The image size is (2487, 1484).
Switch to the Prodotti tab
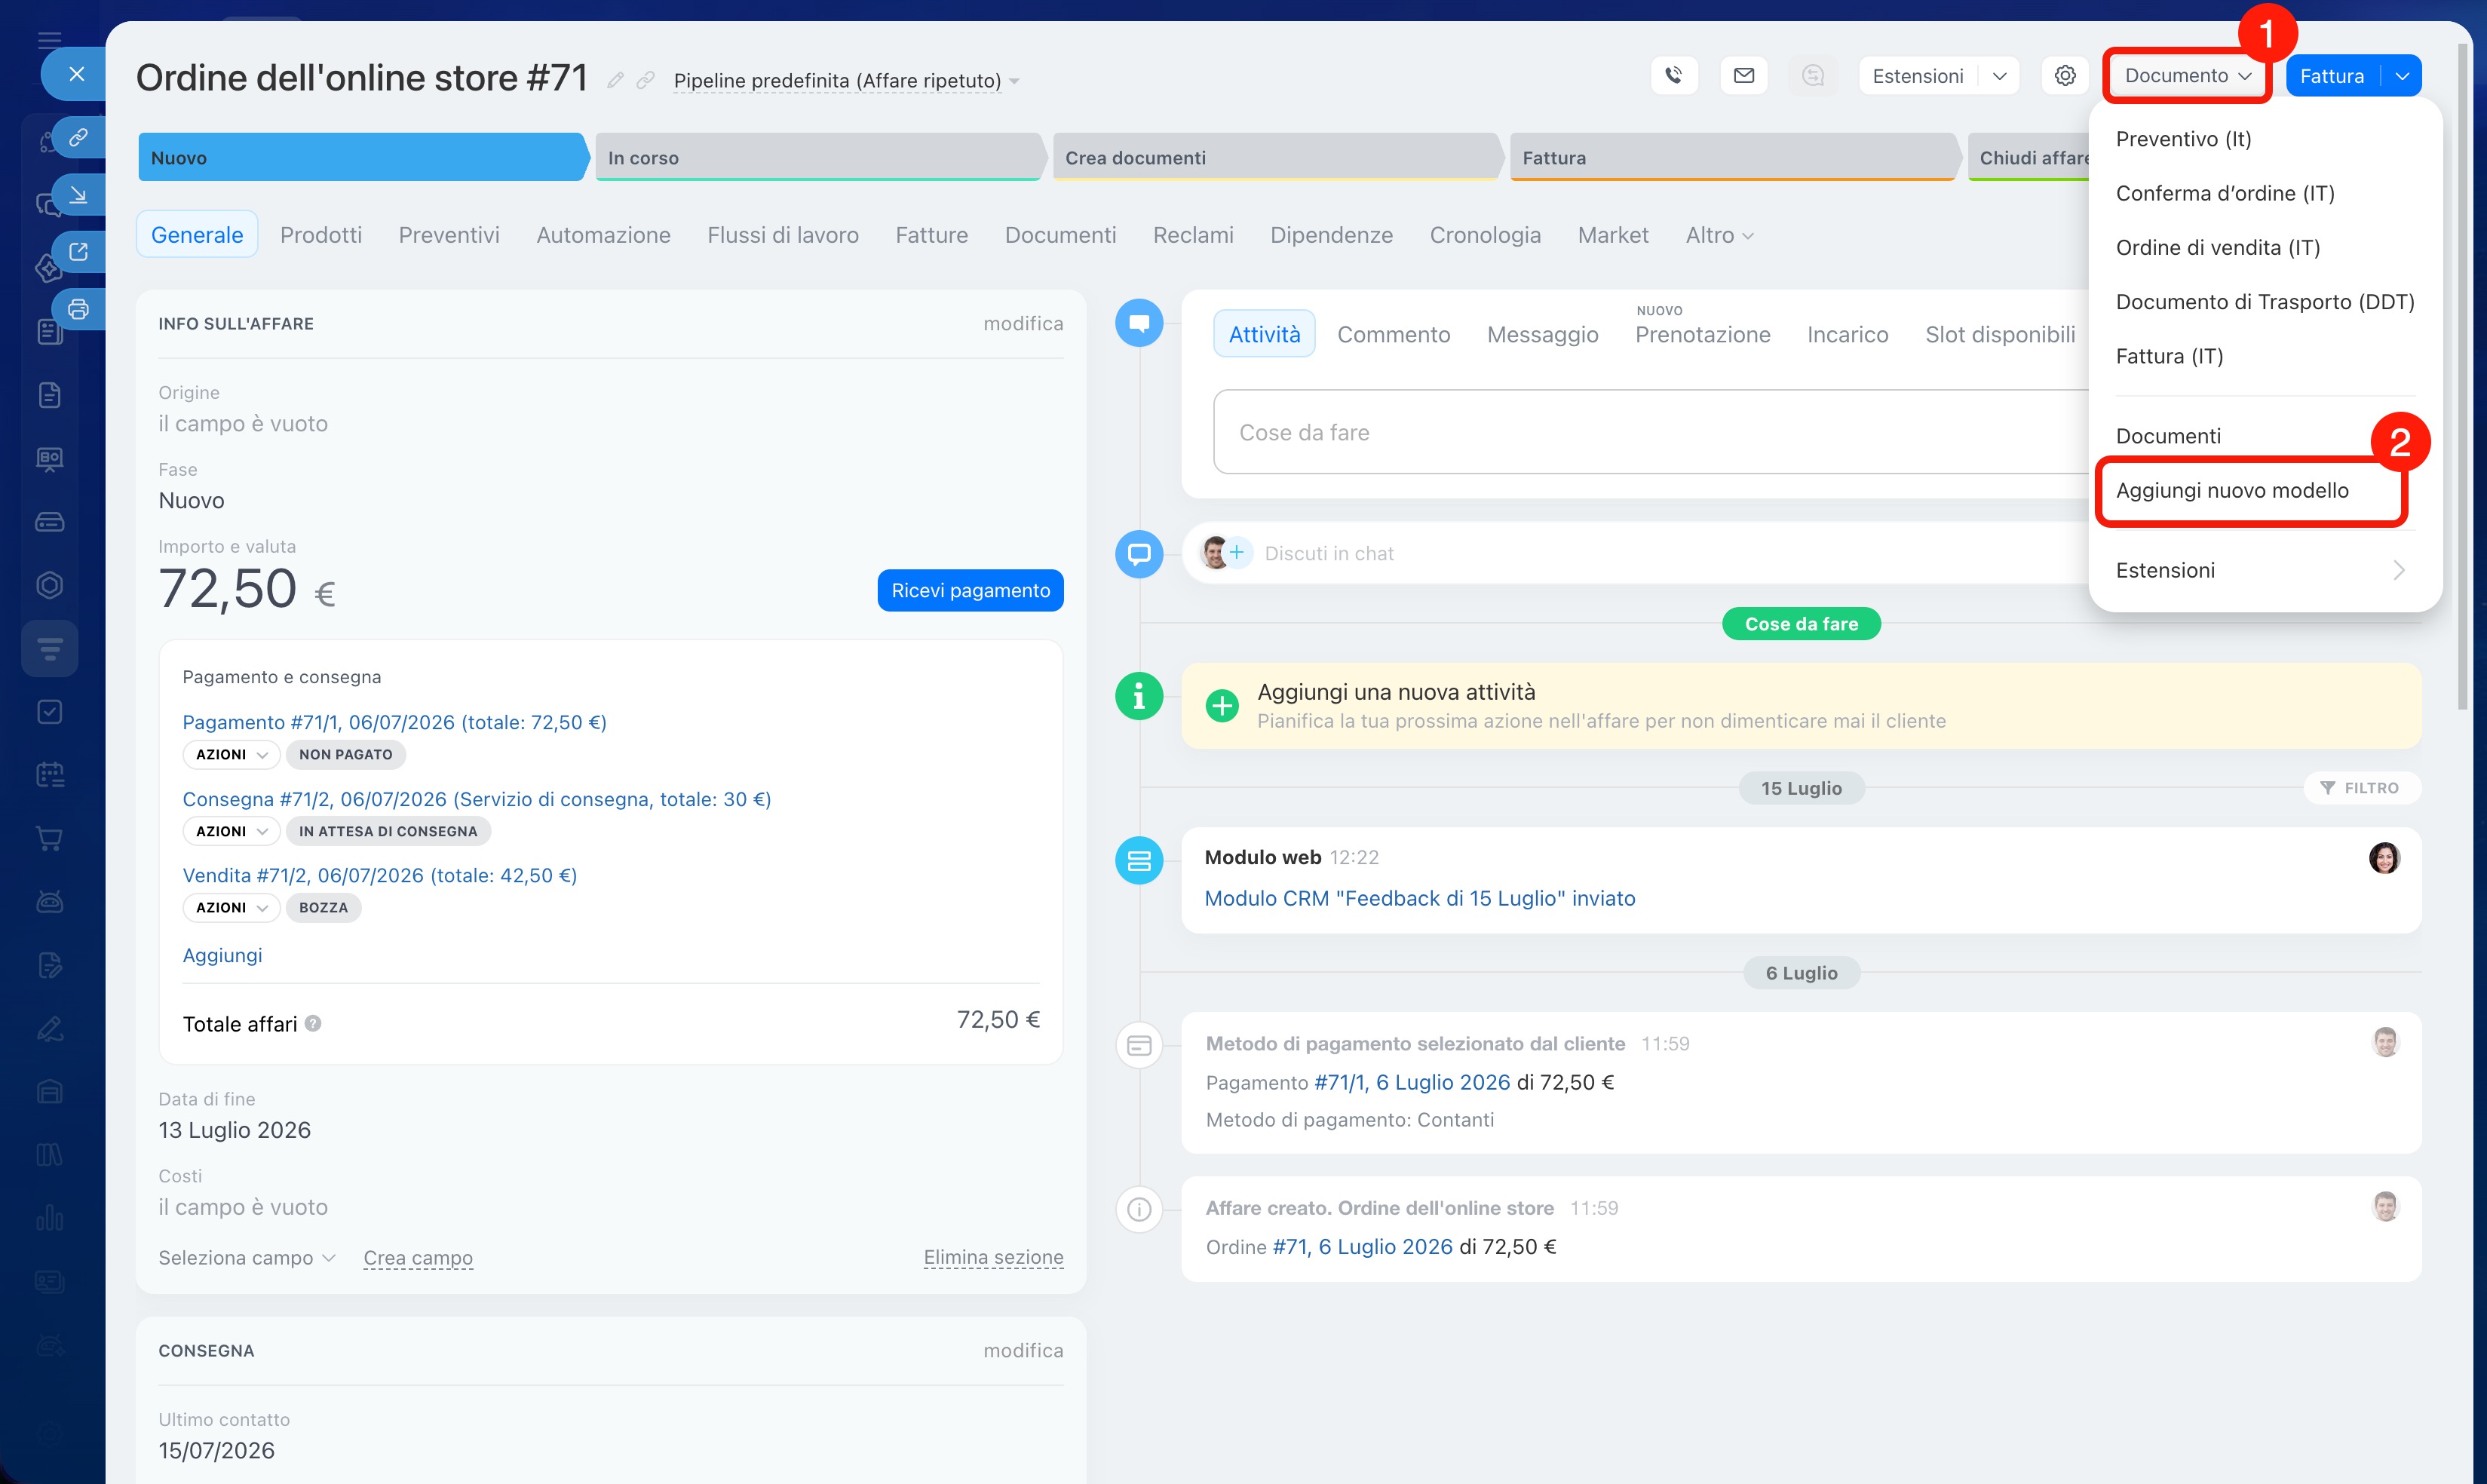click(x=321, y=235)
